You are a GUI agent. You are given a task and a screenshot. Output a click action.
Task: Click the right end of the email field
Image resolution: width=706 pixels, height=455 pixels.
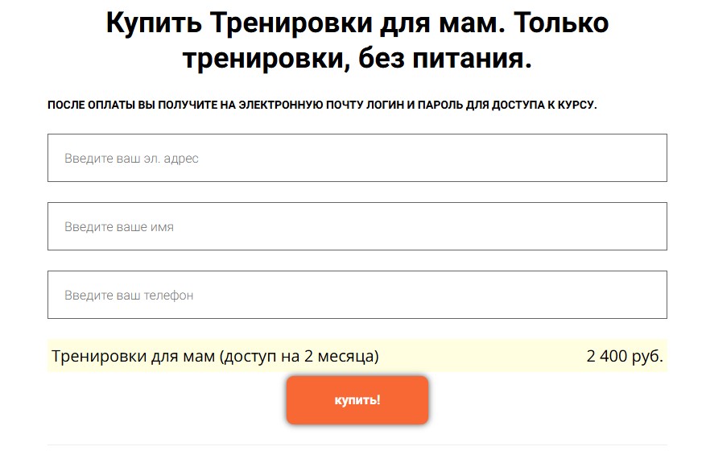(x=644, y=158)
